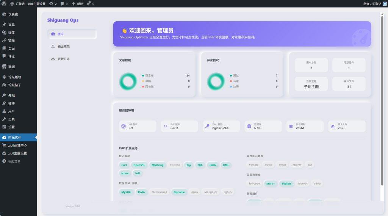The width and height of the screenshot is (388, 216).
Task: Click the database icon in 数据库 card
Action: click(249, 126)
